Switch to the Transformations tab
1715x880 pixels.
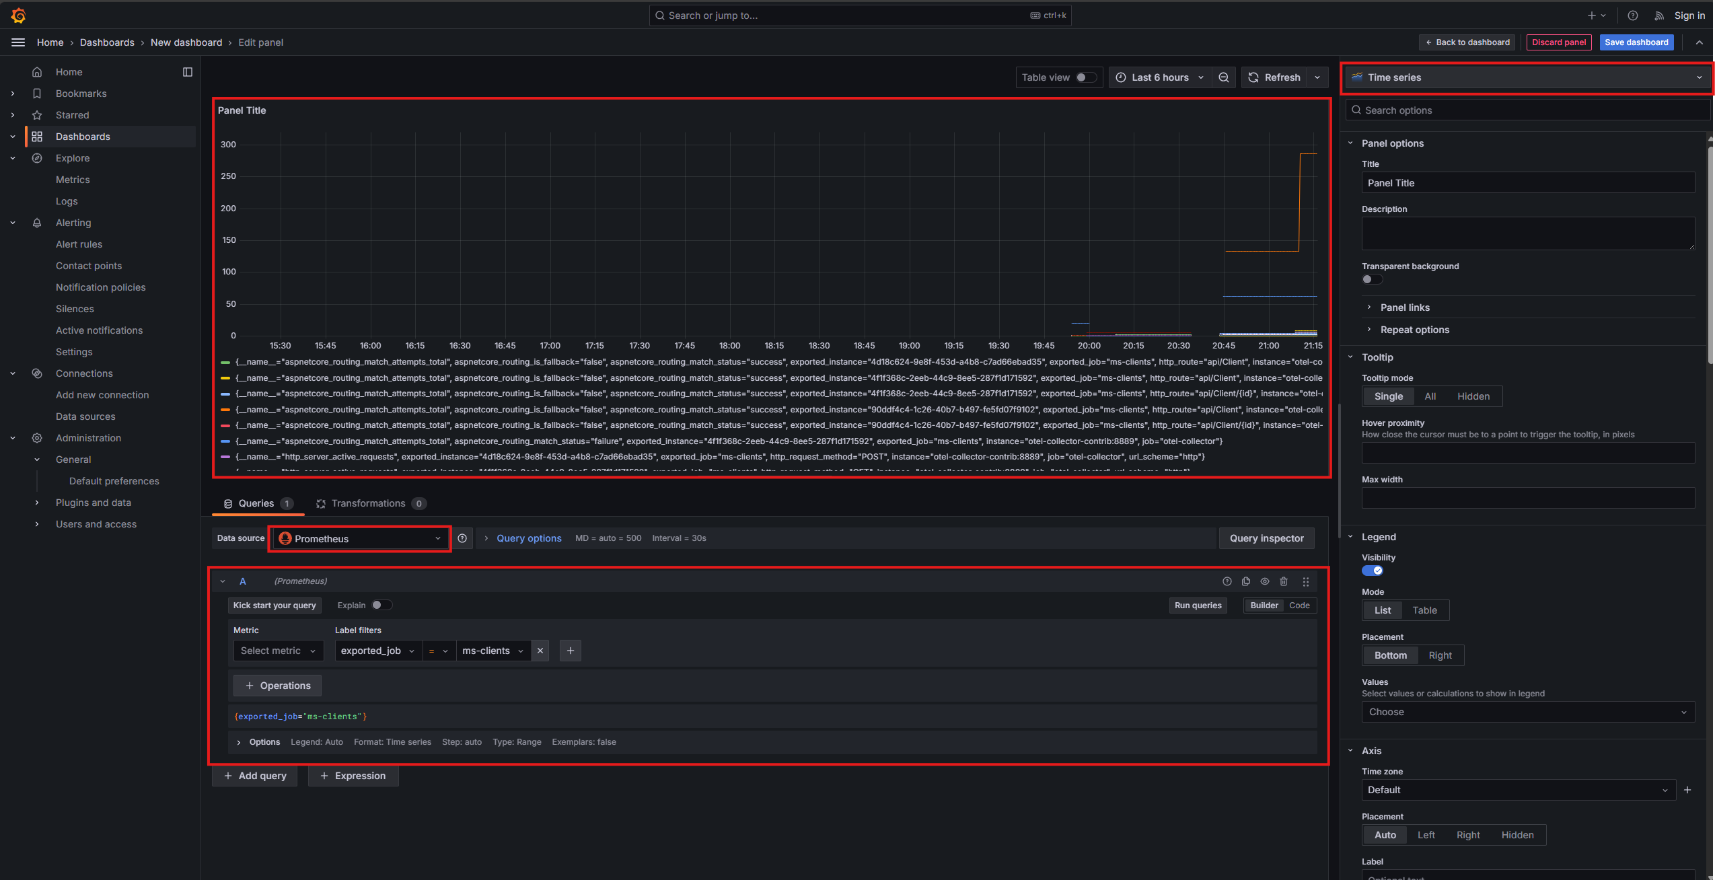pos(371,503)
